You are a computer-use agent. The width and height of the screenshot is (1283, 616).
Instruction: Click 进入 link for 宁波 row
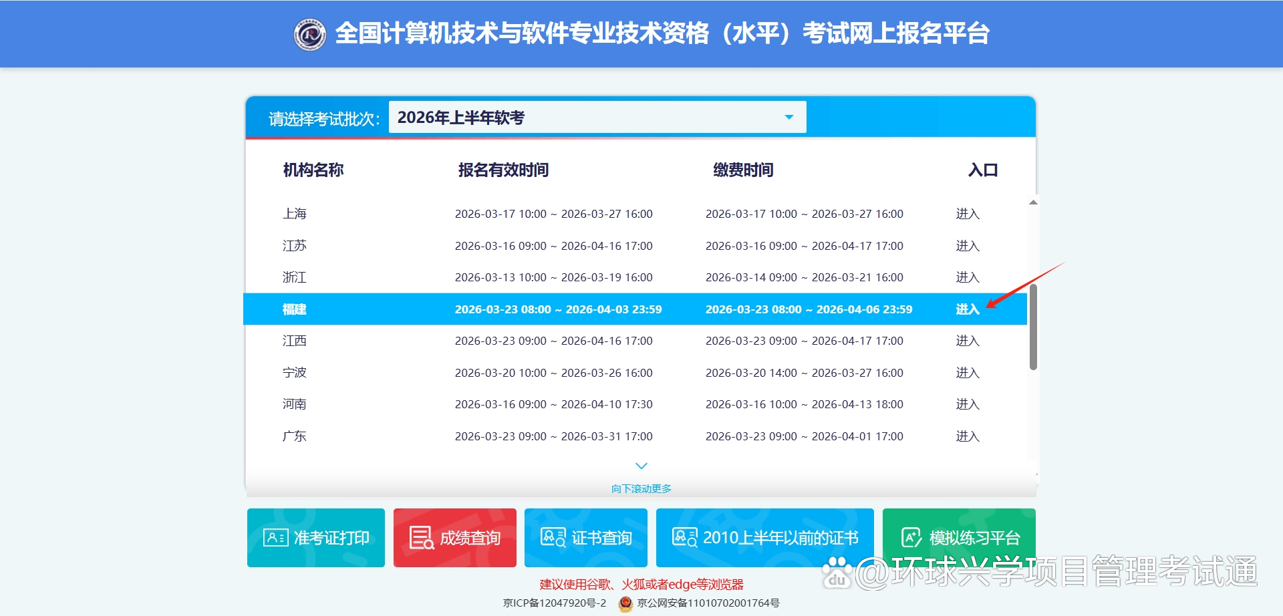click(967, 373)
